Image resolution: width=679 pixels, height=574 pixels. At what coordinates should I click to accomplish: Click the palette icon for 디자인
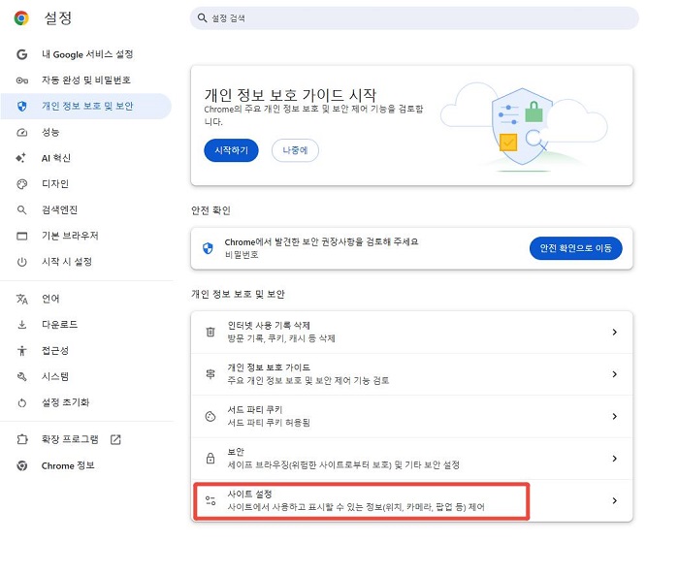(x=21, y=184)
